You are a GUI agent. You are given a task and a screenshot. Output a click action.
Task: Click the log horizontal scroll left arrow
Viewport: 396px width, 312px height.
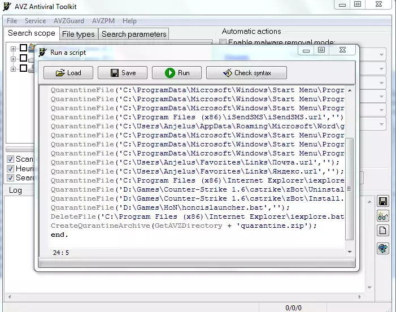pyautogui.click(x=10, y=297)
